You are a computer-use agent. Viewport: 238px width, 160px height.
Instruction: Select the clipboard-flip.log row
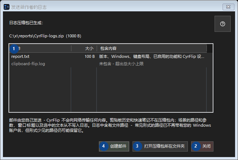pyautogui.click(x=108, y=64)
